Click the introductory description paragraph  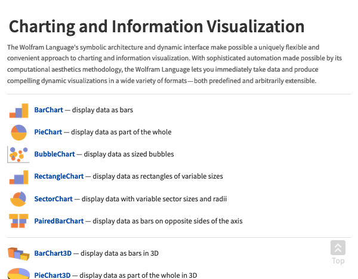174,64
